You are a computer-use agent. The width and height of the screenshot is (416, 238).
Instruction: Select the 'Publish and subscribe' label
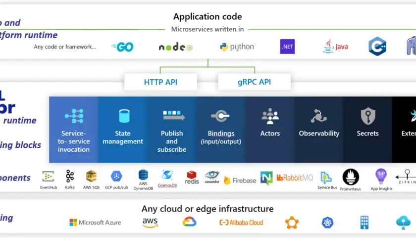pos(172,141)
